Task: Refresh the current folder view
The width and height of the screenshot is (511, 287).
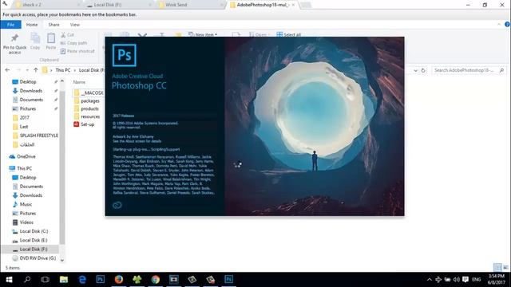Action: tap(423, 70)
